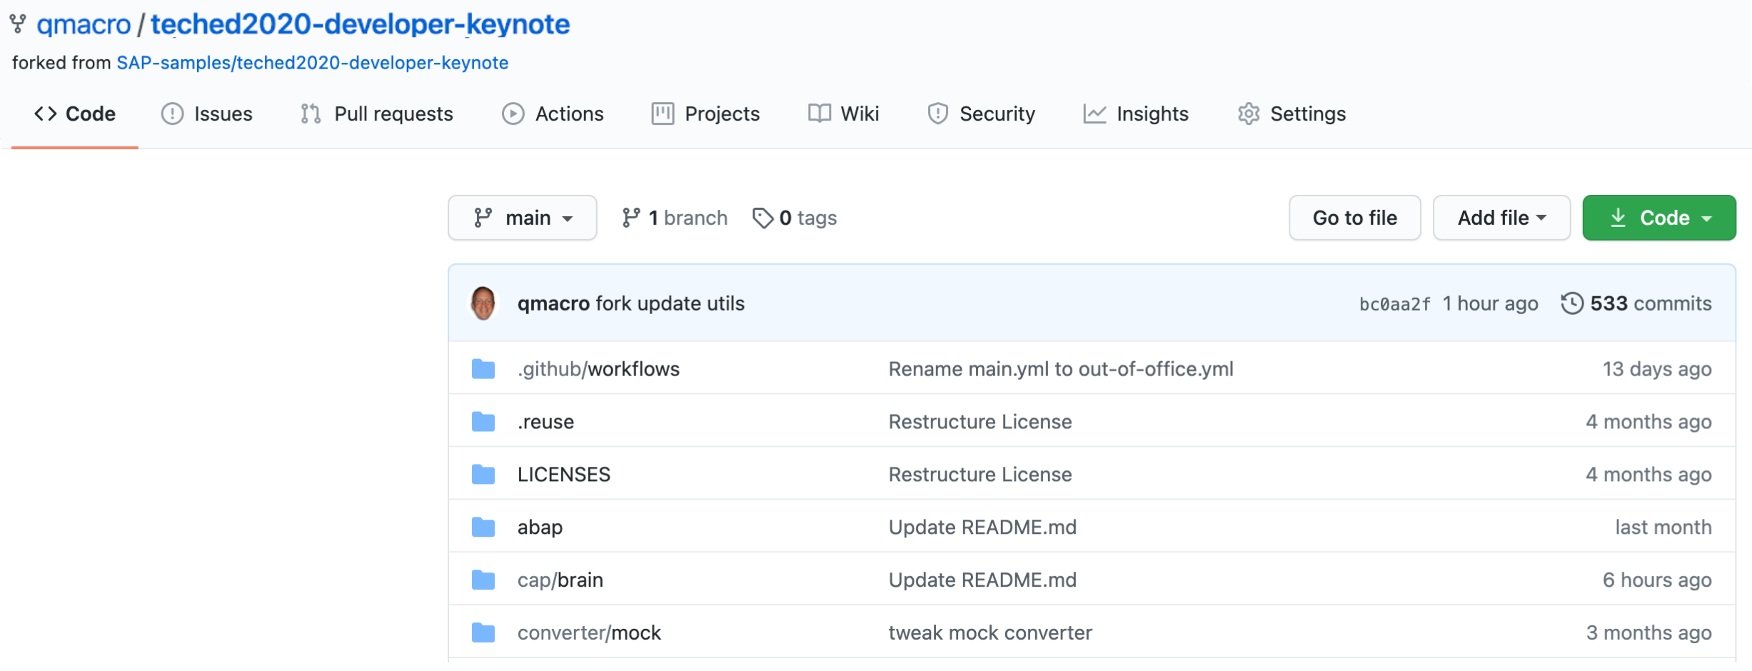Click the commit history clock icon
This screenshot has width=1752, height=671.
click(x=1571, y=303)
